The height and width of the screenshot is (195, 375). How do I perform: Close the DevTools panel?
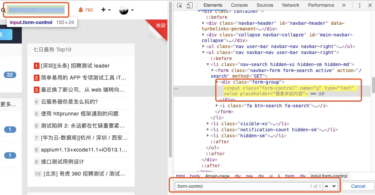[x=370, y=5]
